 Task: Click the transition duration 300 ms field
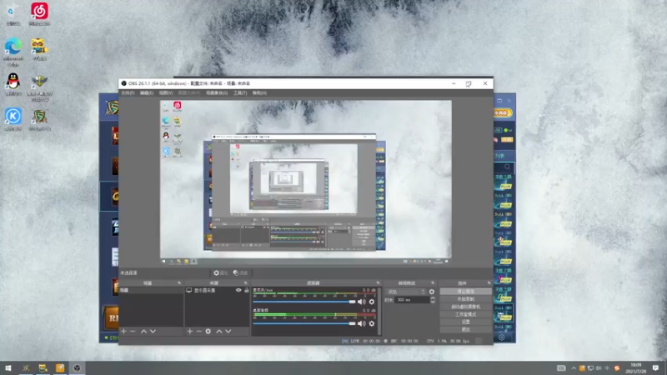point(412,300)
